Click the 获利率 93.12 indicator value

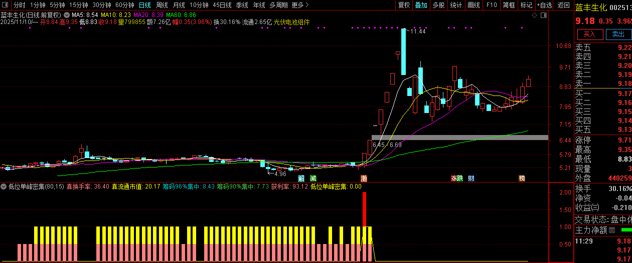pyautogui.click(x=289, y=186)
